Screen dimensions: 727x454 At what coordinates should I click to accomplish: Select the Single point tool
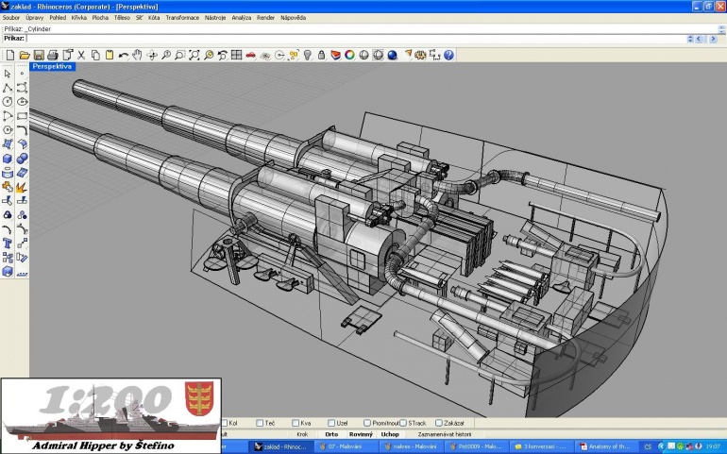[x=22, y=74]
